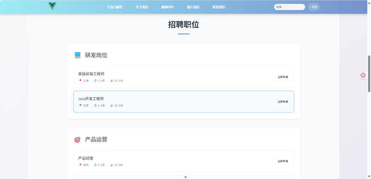371x179 pixels.
Task: Click the money bag icon in Java开发工程师 row
Action: (111, 105)
